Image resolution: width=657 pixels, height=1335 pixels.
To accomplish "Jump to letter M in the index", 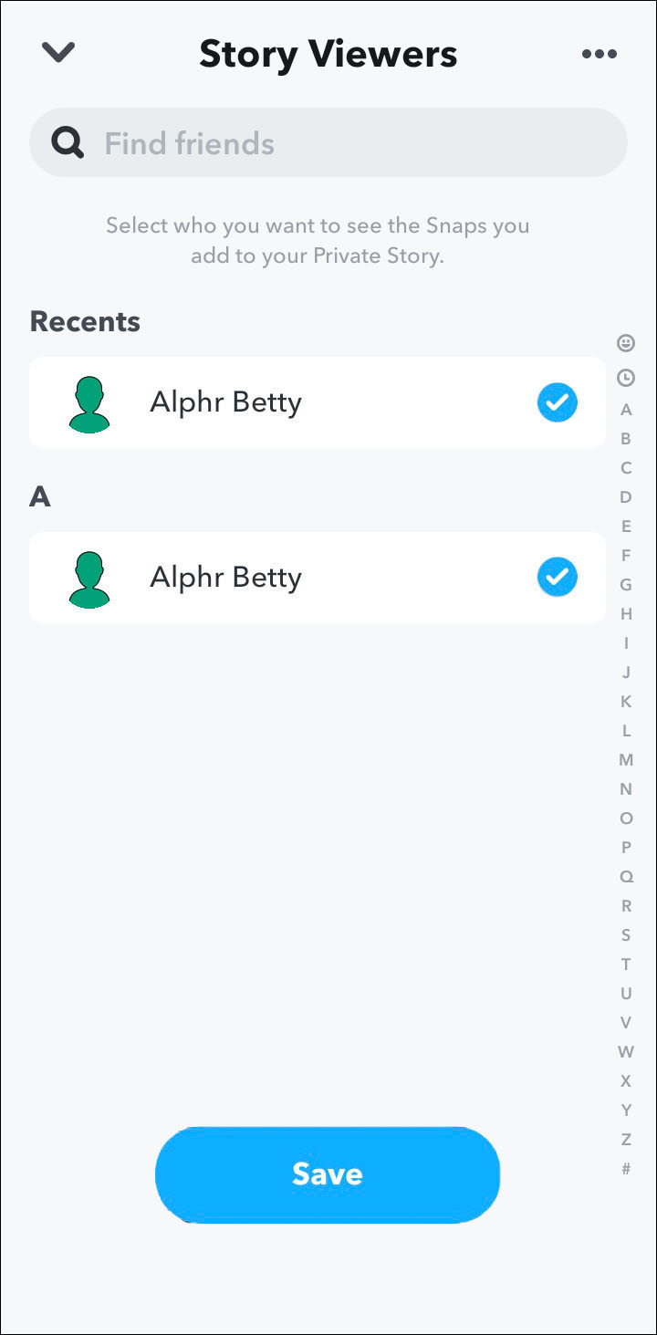I will 626,760.
